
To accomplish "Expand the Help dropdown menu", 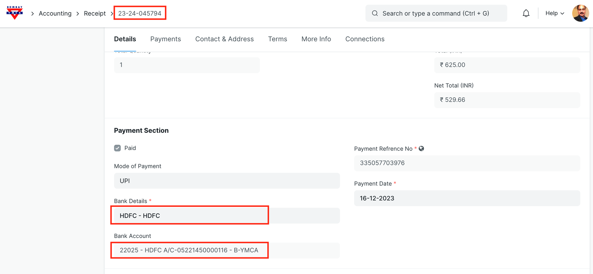I will tap(554, 13).
